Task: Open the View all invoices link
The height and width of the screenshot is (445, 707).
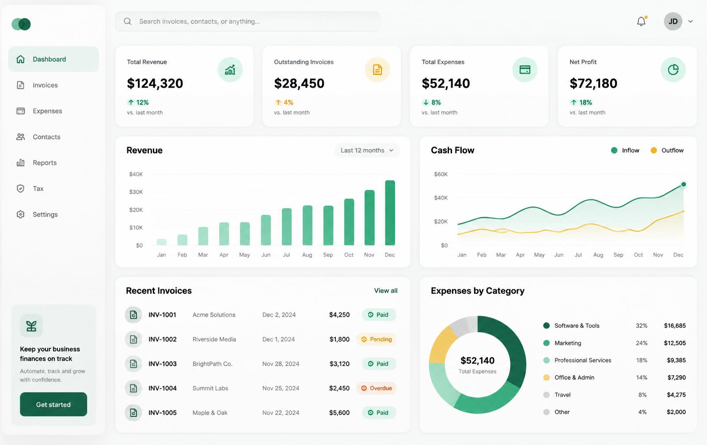Action: [386, 290]
